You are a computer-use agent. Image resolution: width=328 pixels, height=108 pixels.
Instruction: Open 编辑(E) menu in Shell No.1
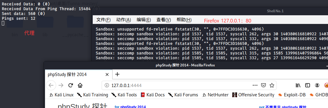click(144, 20)
